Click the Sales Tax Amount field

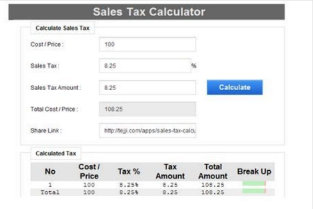click(147, 87)
